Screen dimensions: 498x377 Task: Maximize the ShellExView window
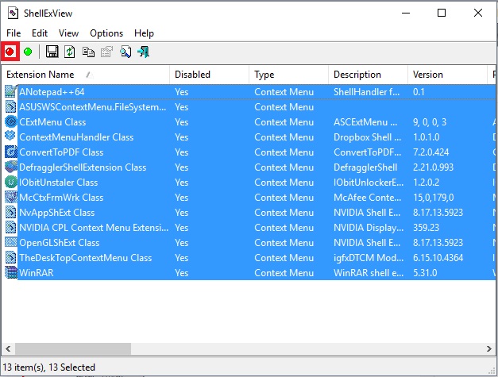coord(442,13)
